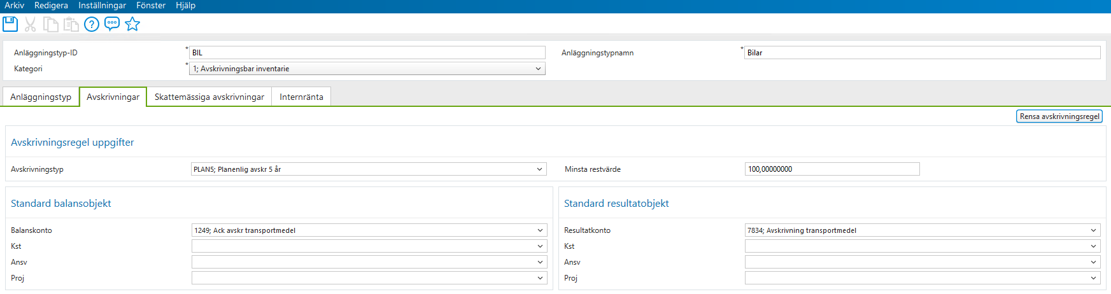1111x294 pixels.
Task: Open the Ansv dropdown under Standard resultatobjekt
Action: 923,262
